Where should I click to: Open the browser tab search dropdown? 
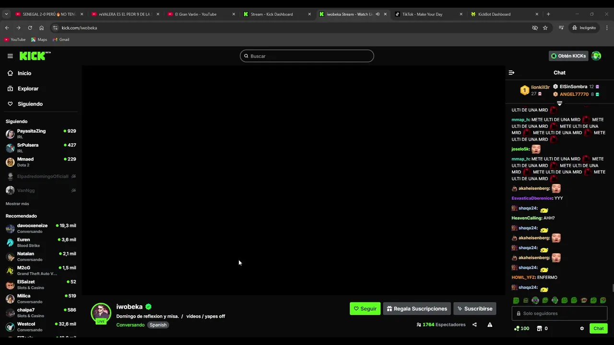pyautogui.click(x=6, y=14)
